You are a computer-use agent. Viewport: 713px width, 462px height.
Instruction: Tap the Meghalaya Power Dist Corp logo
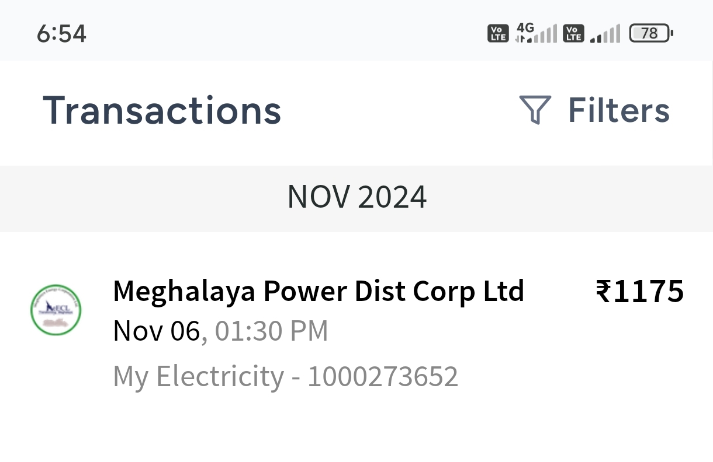56,310
